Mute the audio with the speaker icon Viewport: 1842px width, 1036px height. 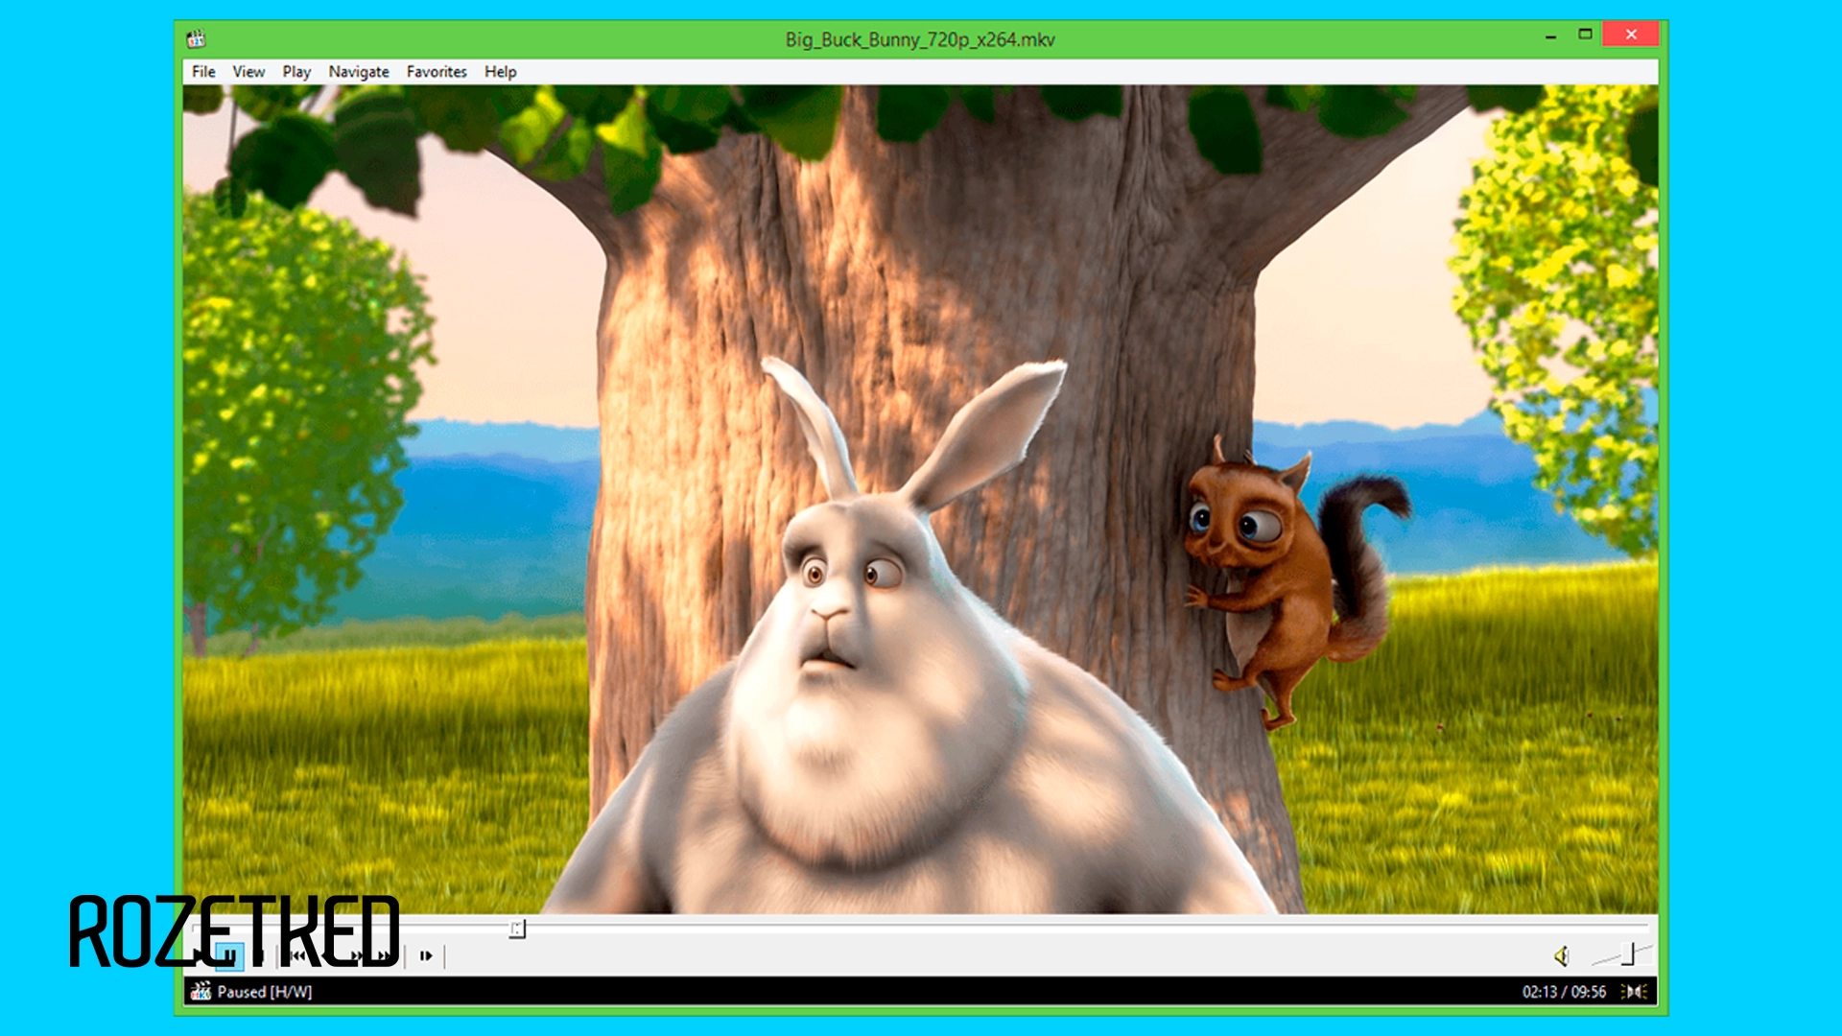[1562, 955]
